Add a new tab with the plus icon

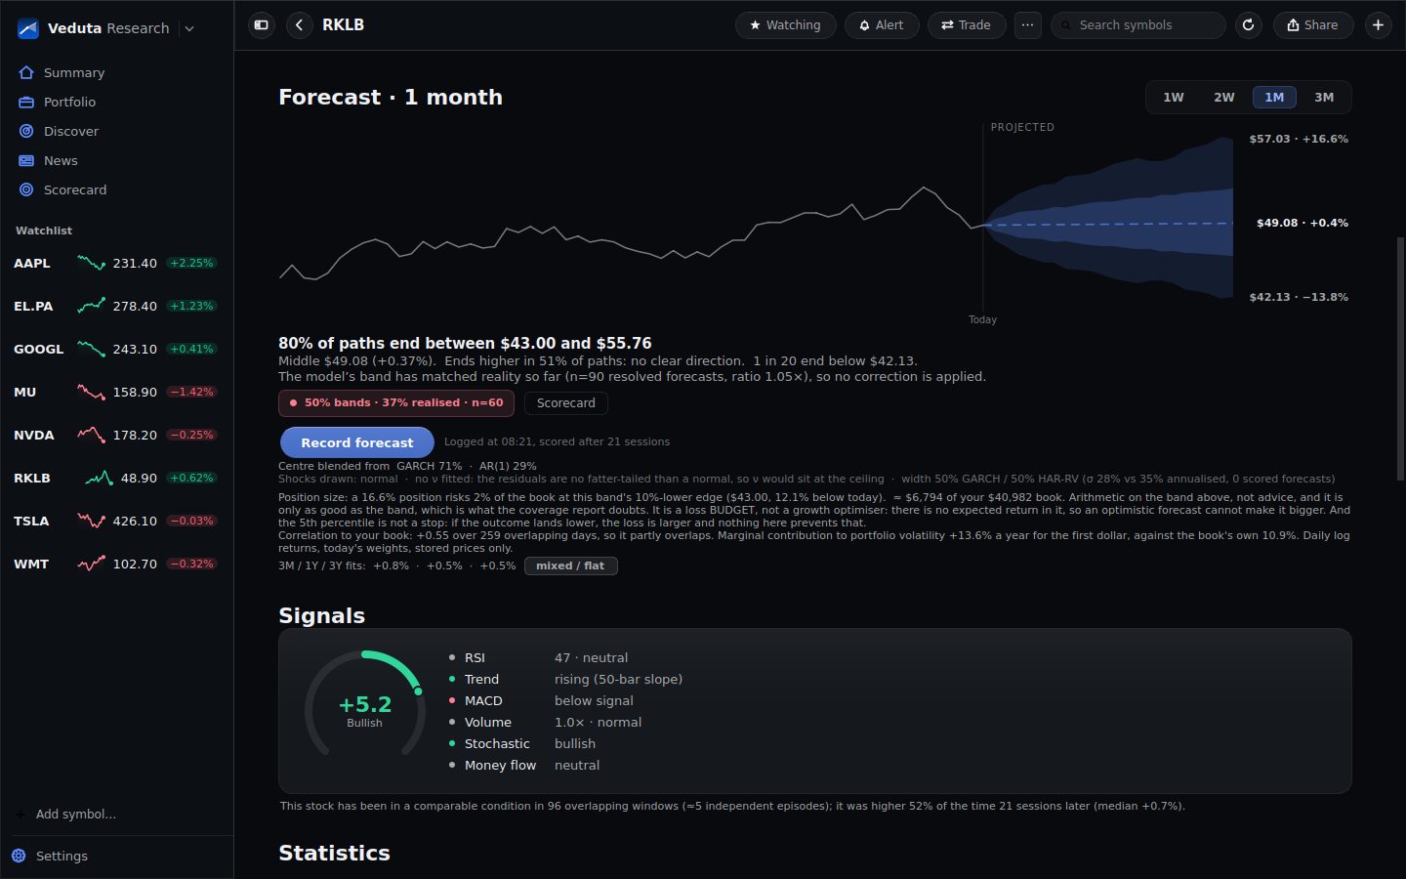tap(1378, 25)
